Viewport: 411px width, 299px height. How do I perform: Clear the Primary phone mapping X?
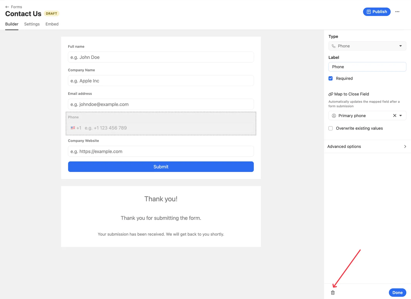(395, 115)
